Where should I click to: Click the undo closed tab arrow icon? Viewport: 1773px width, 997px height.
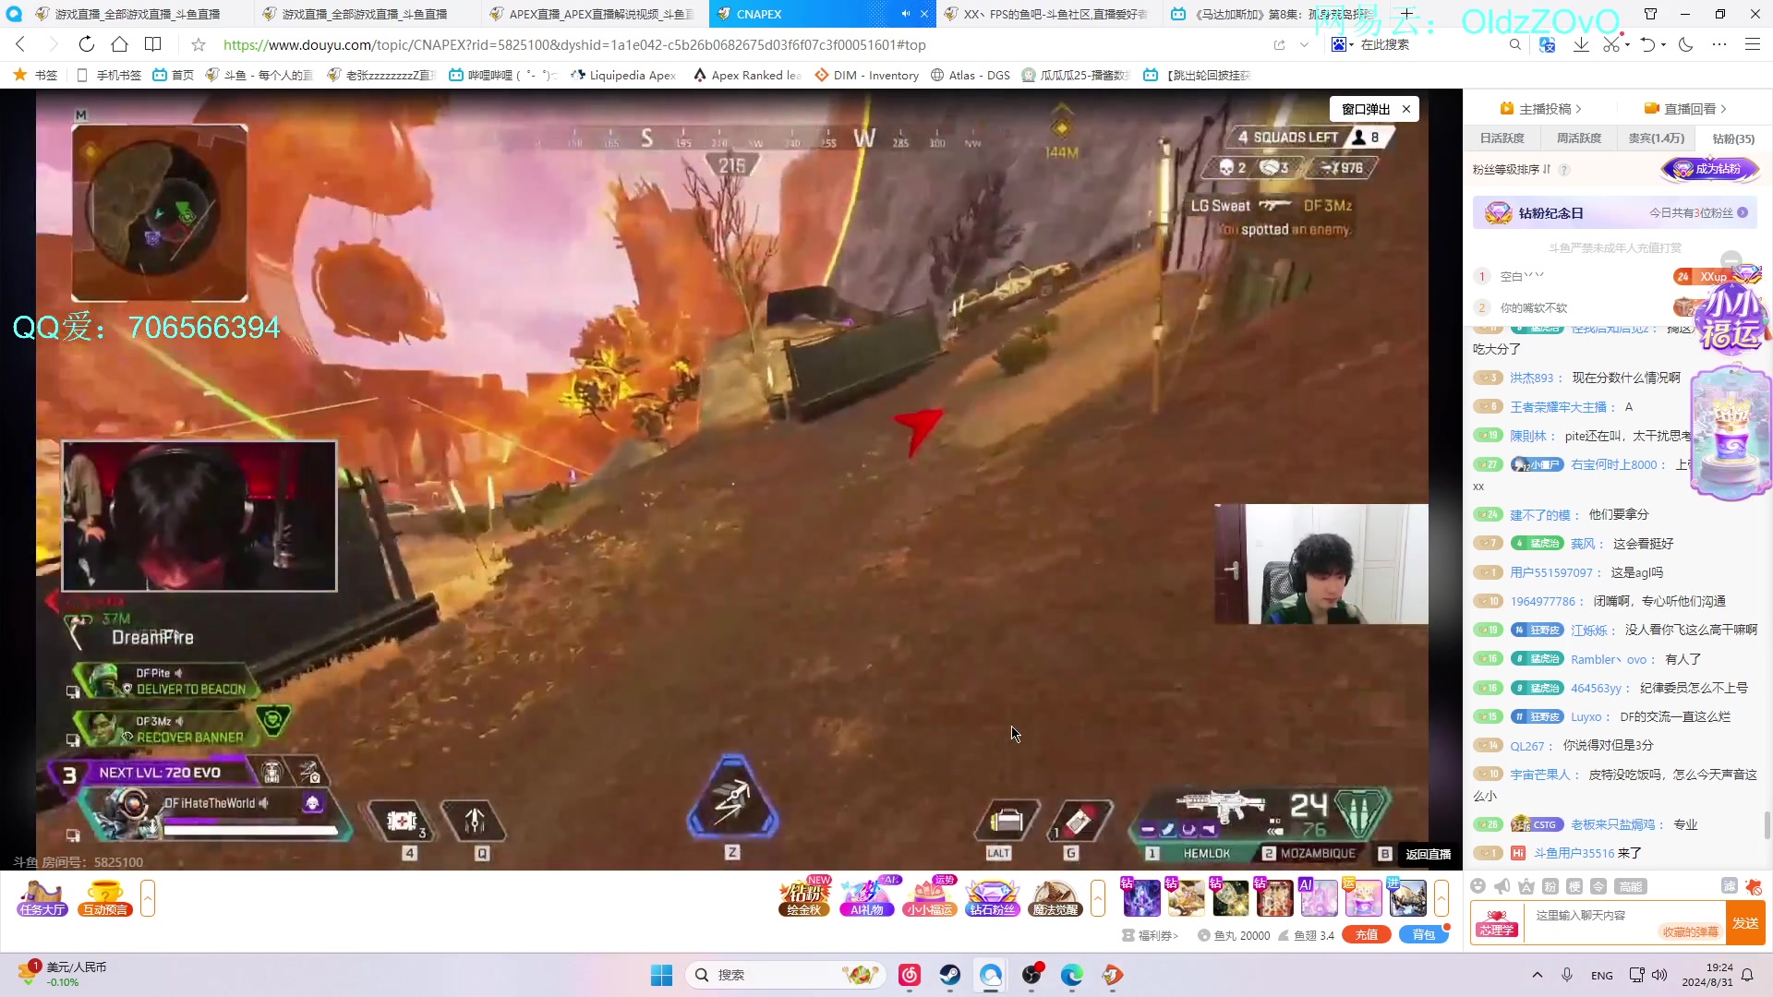pyautogui.click(x=1647, y=44)
